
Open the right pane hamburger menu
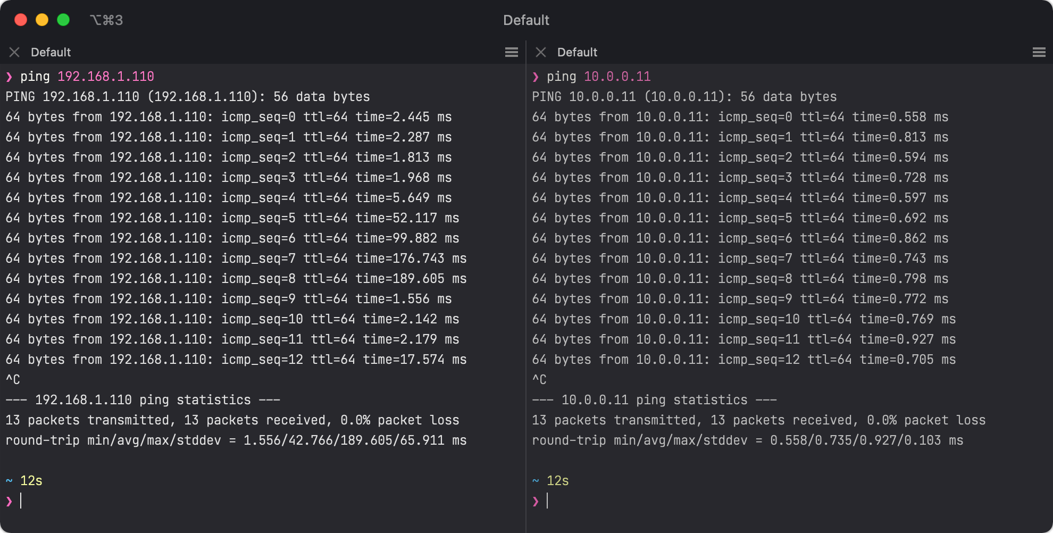(x=1039, y=52)
